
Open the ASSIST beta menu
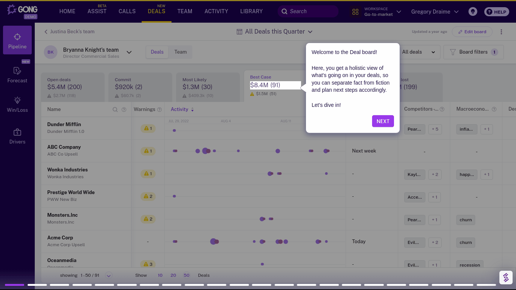[x=97, y=11]
